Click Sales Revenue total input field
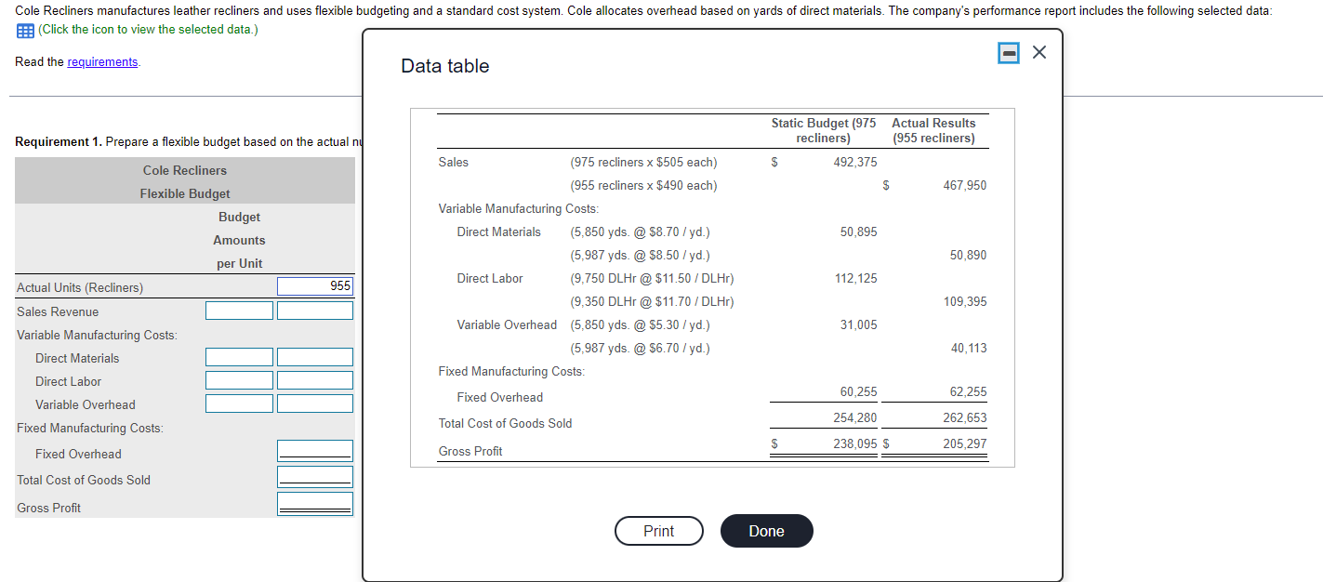 (315, 311)
